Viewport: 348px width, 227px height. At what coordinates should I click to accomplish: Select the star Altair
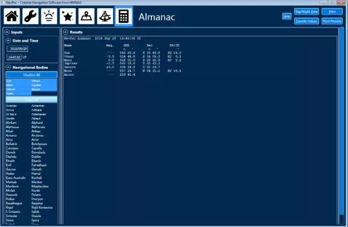coord(10,131)
